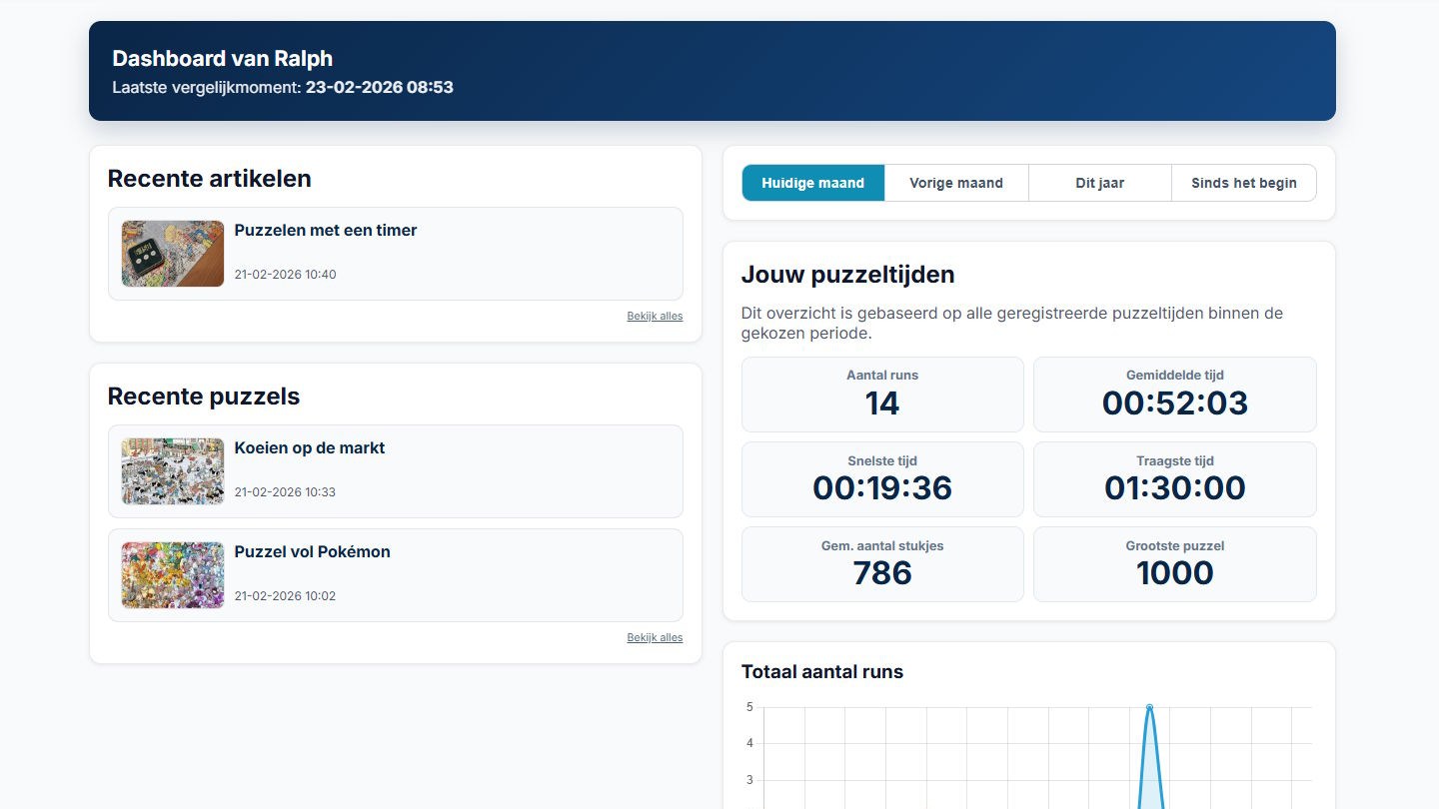This screenshot has height=809, width=1439.
Task: Click the peak point on the runs chart
Action: (1150, 705)
